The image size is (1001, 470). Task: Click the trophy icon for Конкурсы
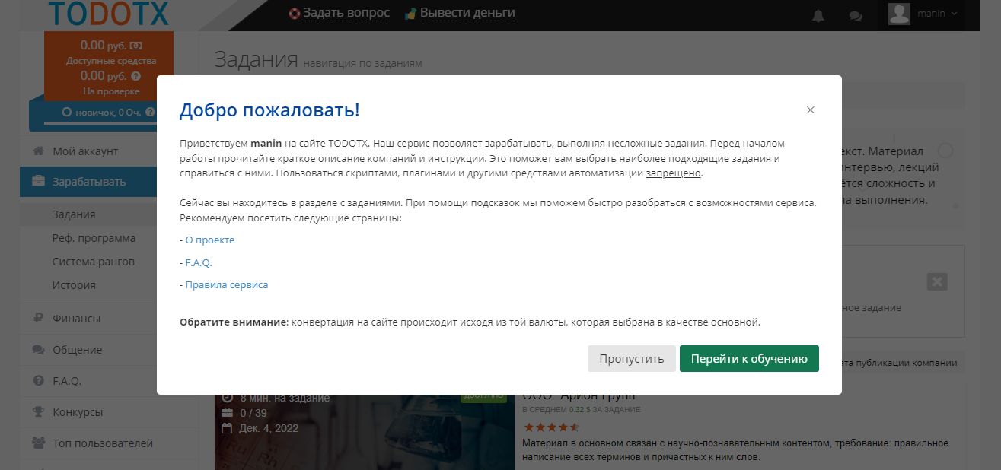38,412
